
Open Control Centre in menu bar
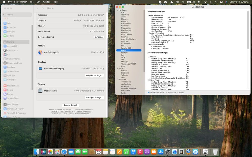[x=221, y=2]
